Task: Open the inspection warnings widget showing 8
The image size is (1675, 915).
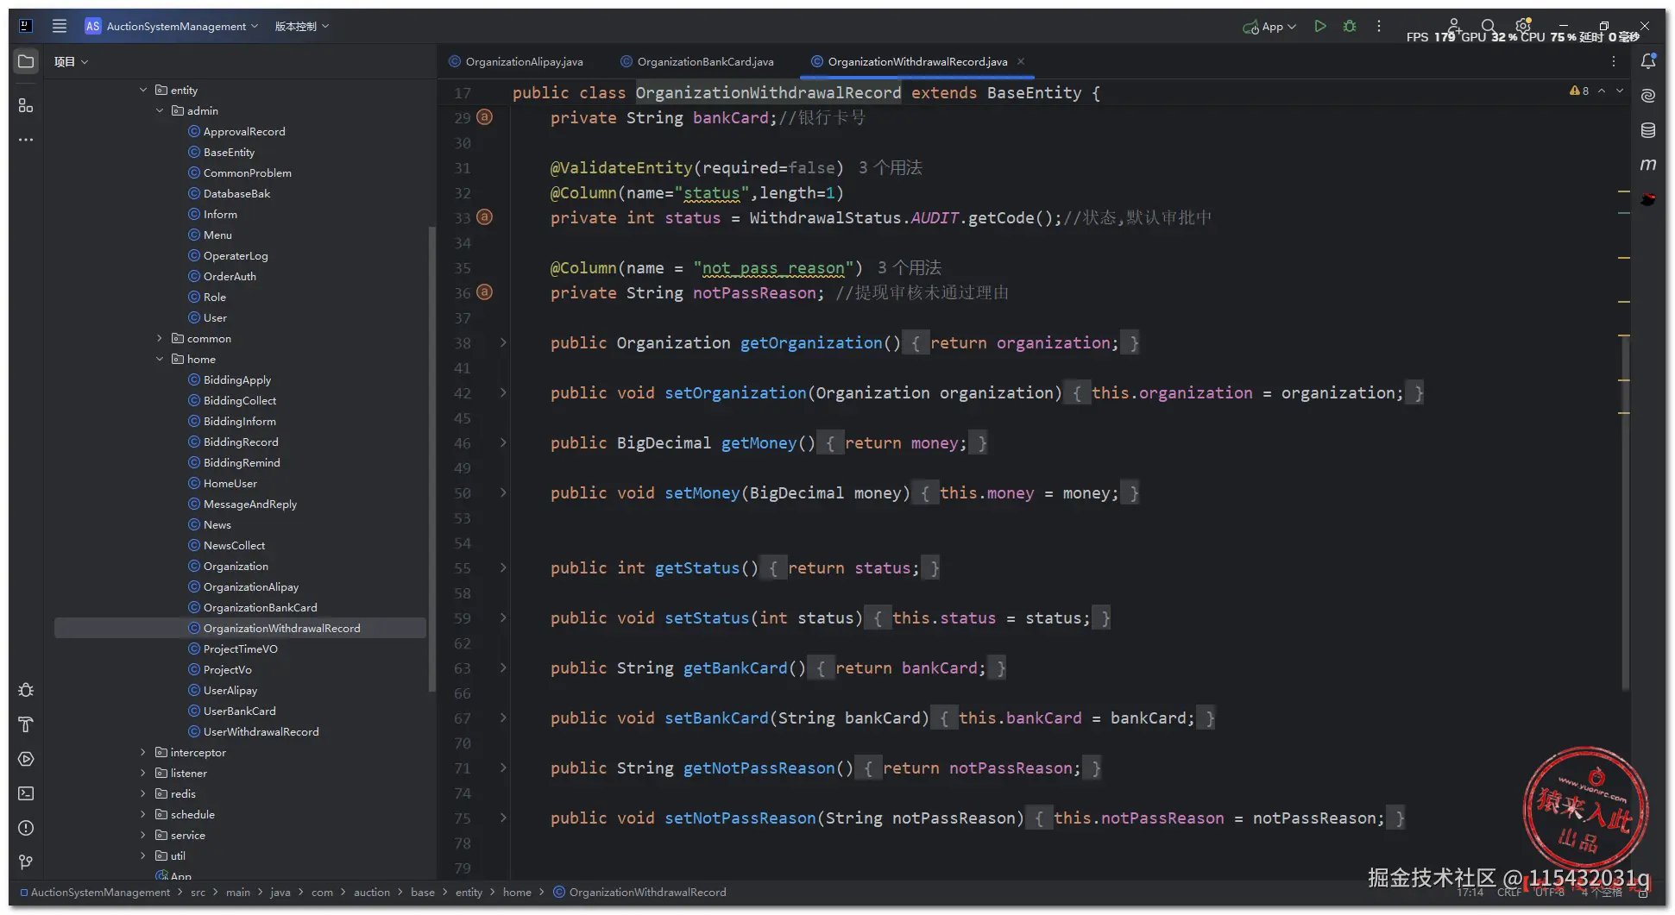Action: [1579, 91]
